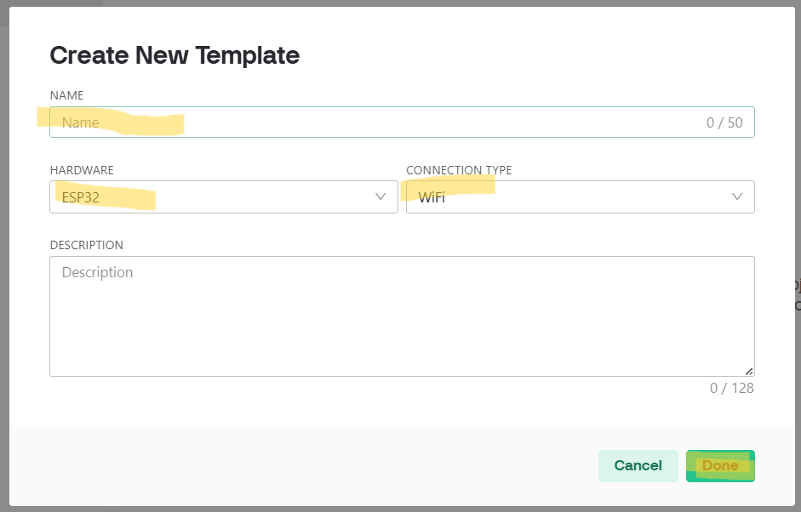Image resolution: width=801 pixels, height=512 pixels.
Task: Select the ESP32 value text
Action: pos(81,197)
